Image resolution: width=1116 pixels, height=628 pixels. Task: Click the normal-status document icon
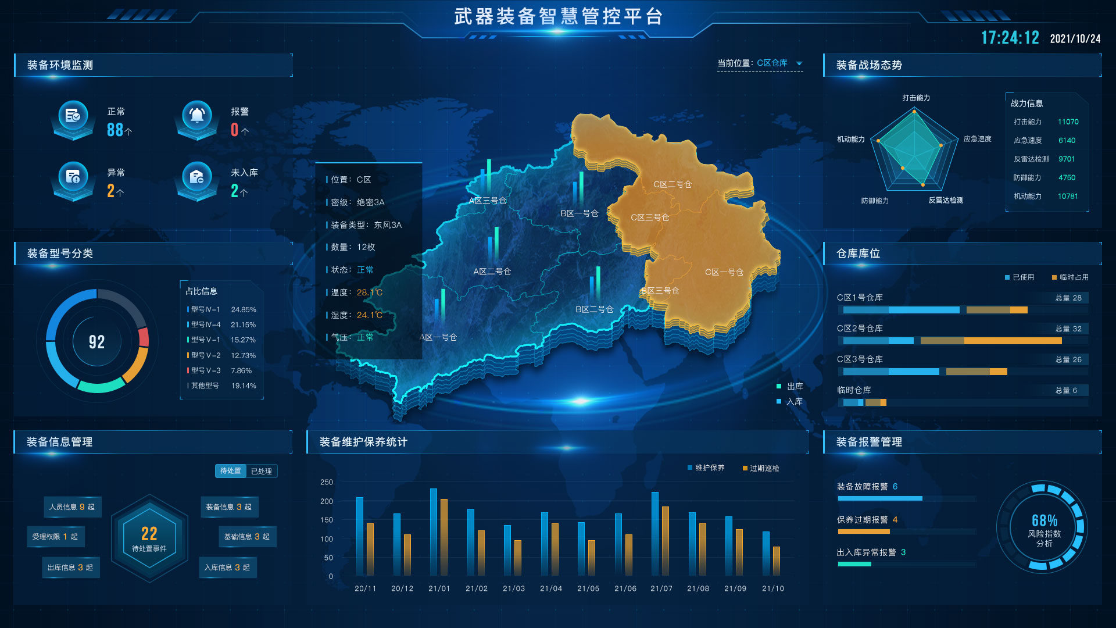click(73, 116)
